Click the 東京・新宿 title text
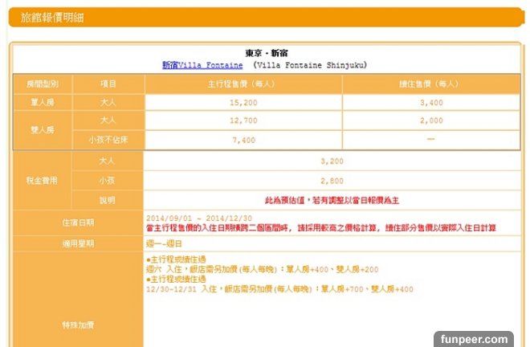 (265, 52)
